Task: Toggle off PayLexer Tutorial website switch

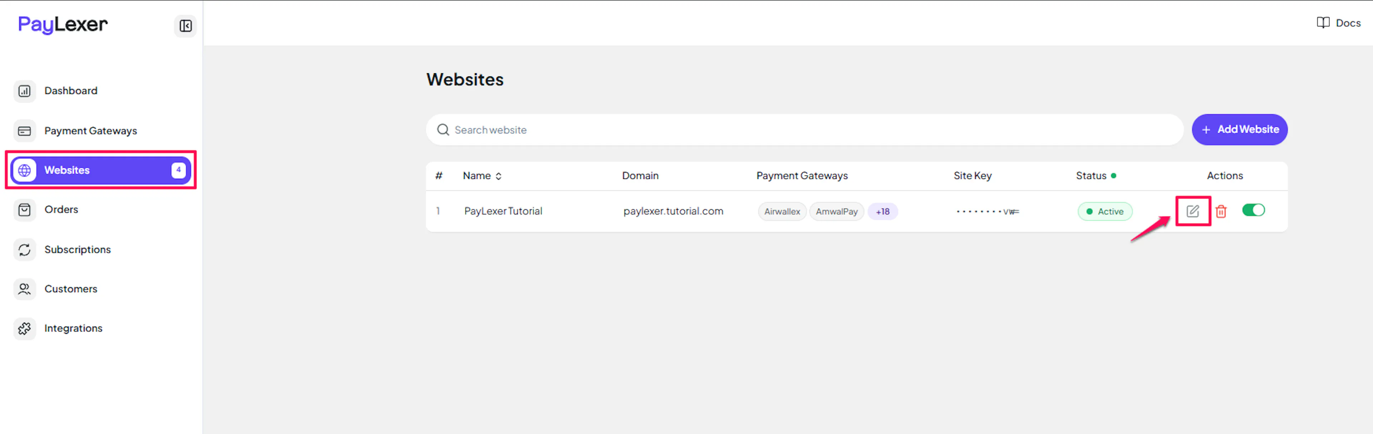Action: pos(1253,210)
